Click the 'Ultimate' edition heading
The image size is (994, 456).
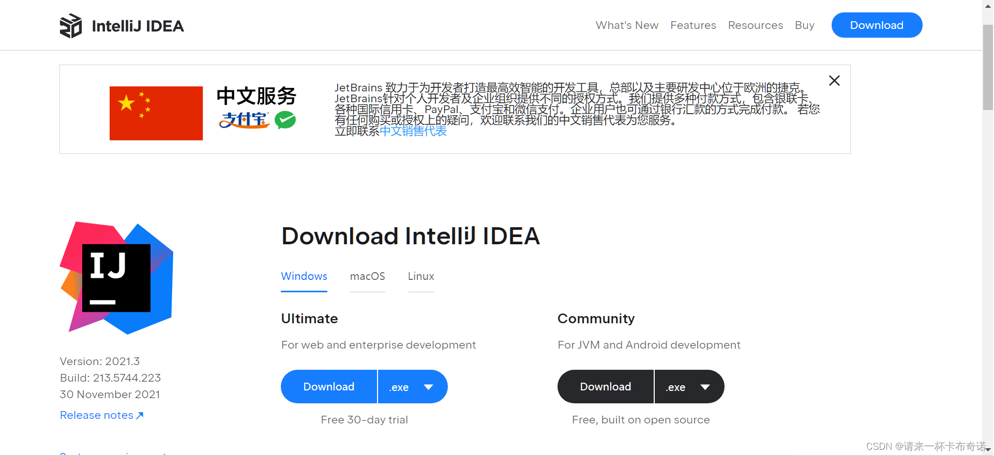pyautogui.click(x=309, y=319)
